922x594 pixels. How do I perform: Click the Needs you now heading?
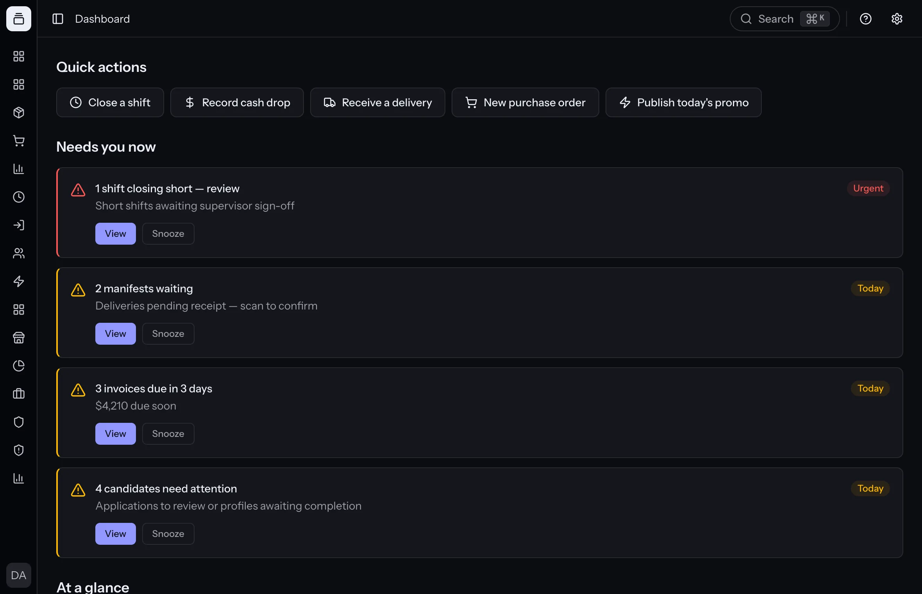106,147
